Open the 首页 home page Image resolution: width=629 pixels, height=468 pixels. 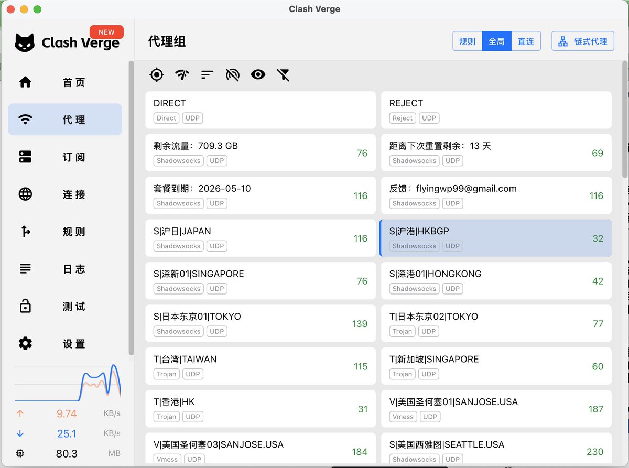pyautogui.click(x=65, y=82)
